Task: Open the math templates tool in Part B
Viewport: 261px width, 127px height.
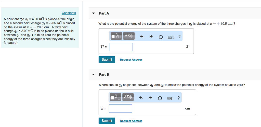Action: click(116, 97)
